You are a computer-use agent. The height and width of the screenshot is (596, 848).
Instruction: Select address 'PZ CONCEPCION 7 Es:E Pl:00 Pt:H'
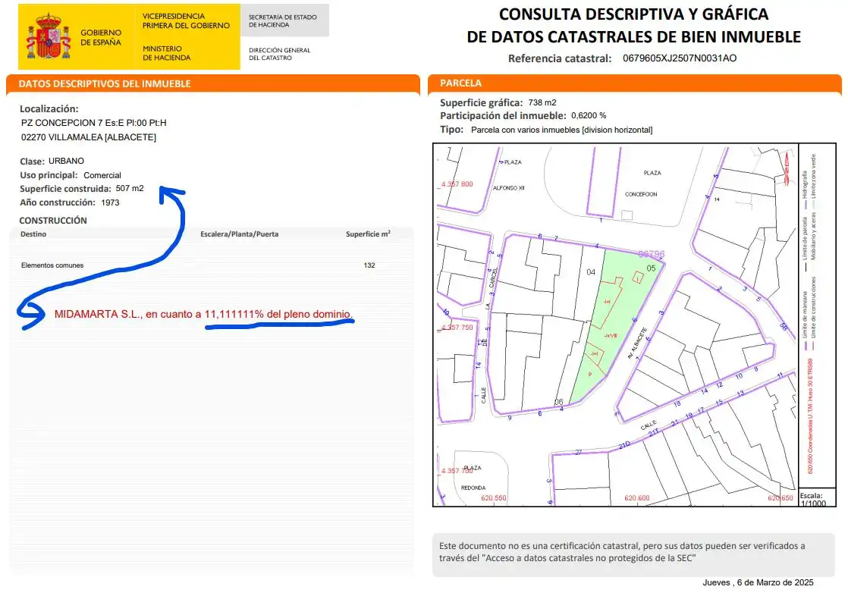[93, 123]
